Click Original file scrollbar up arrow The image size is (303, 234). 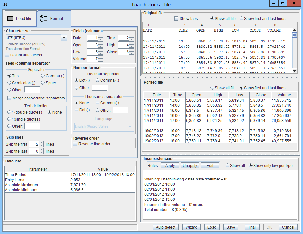[294, 30]
